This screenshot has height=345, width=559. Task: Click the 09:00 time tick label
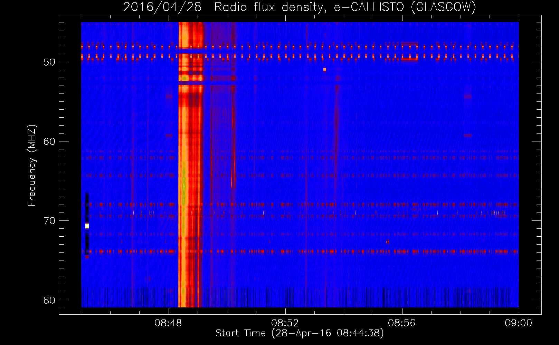[519, 323]
